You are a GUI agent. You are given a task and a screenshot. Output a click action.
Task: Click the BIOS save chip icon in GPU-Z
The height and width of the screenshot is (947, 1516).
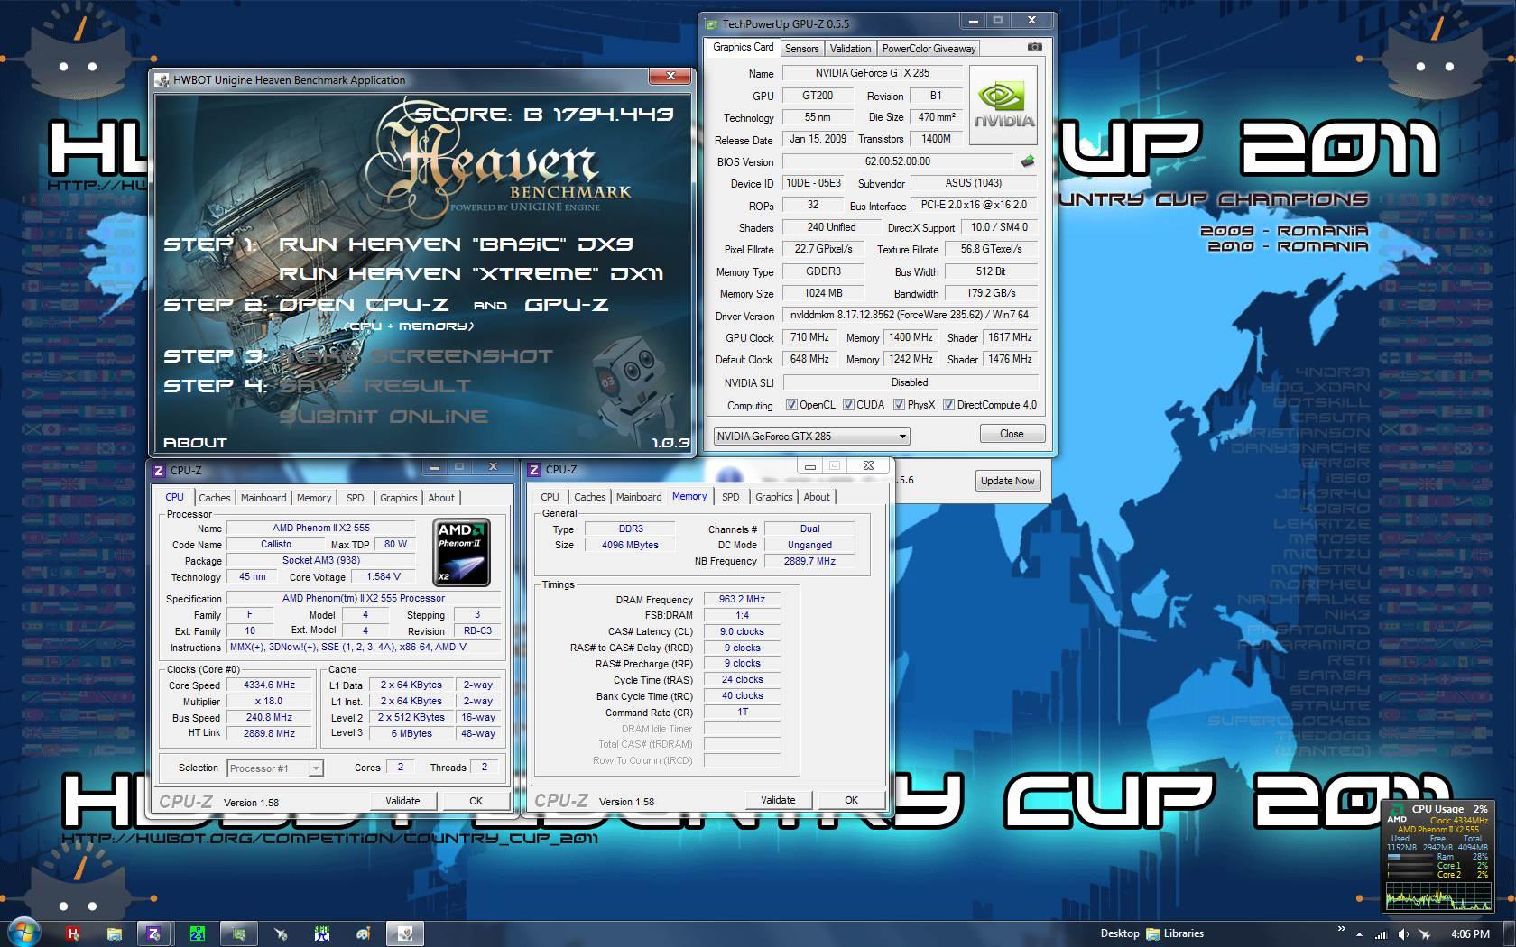click(1027, 162)
